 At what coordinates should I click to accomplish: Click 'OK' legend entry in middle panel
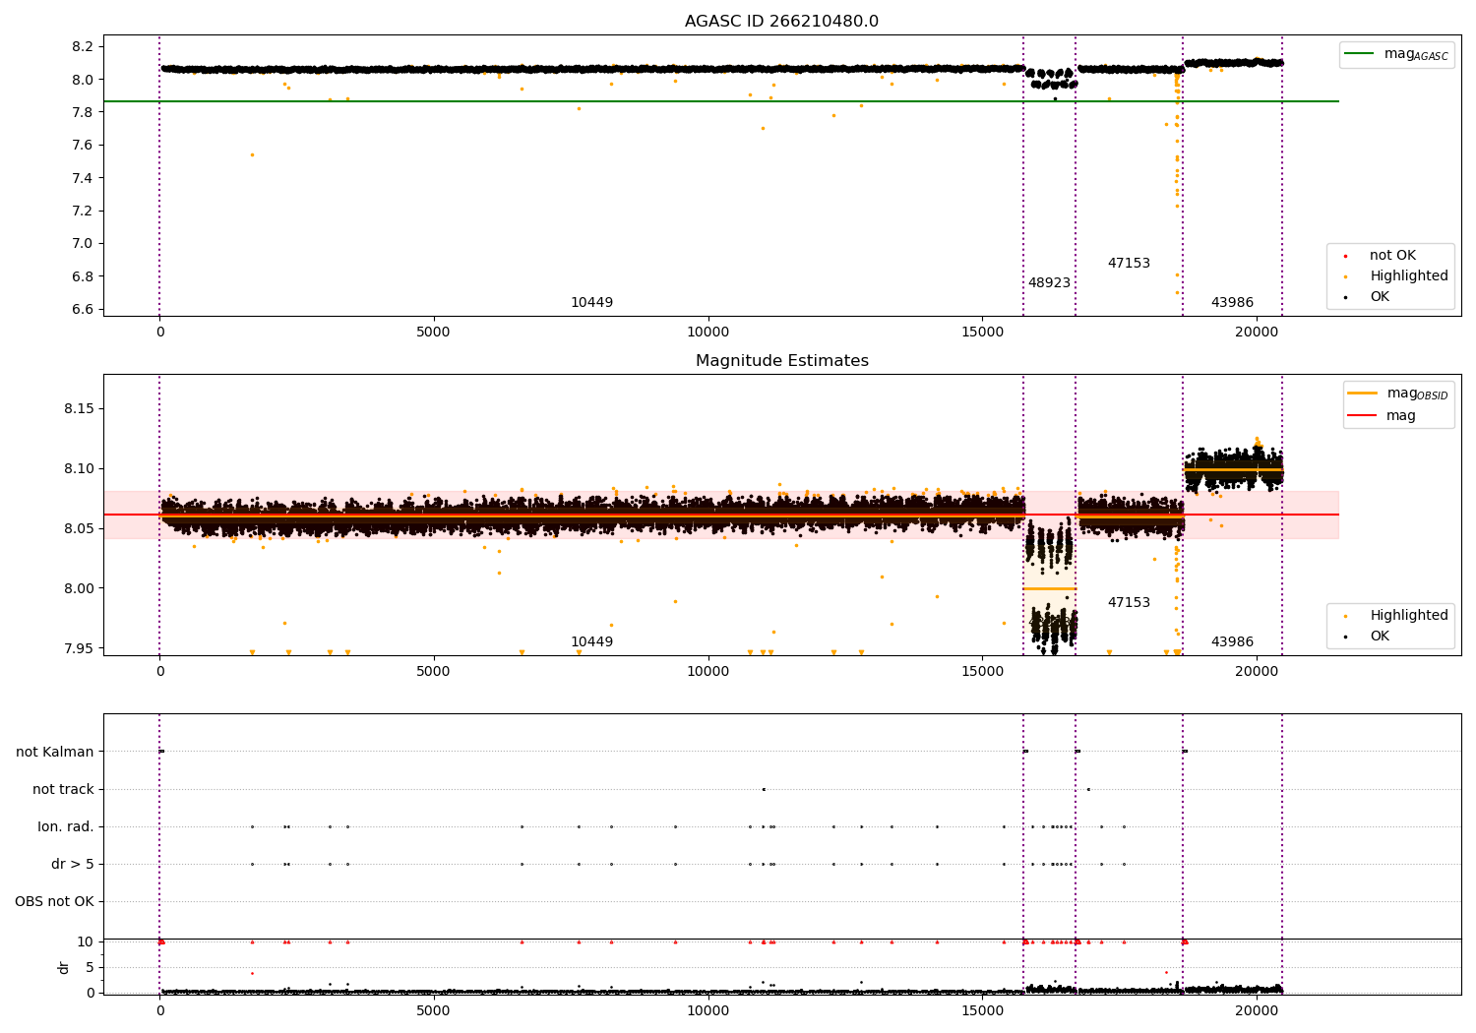(1380, 637)
